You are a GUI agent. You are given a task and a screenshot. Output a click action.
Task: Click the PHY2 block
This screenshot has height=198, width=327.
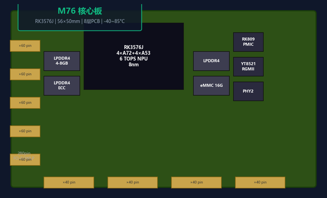[x=248, y=91]
